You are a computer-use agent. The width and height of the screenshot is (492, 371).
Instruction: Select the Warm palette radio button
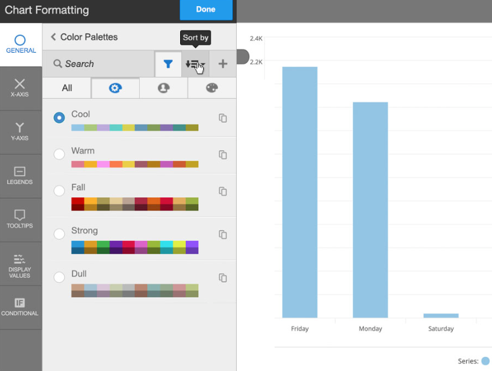(x=59, y=154)
